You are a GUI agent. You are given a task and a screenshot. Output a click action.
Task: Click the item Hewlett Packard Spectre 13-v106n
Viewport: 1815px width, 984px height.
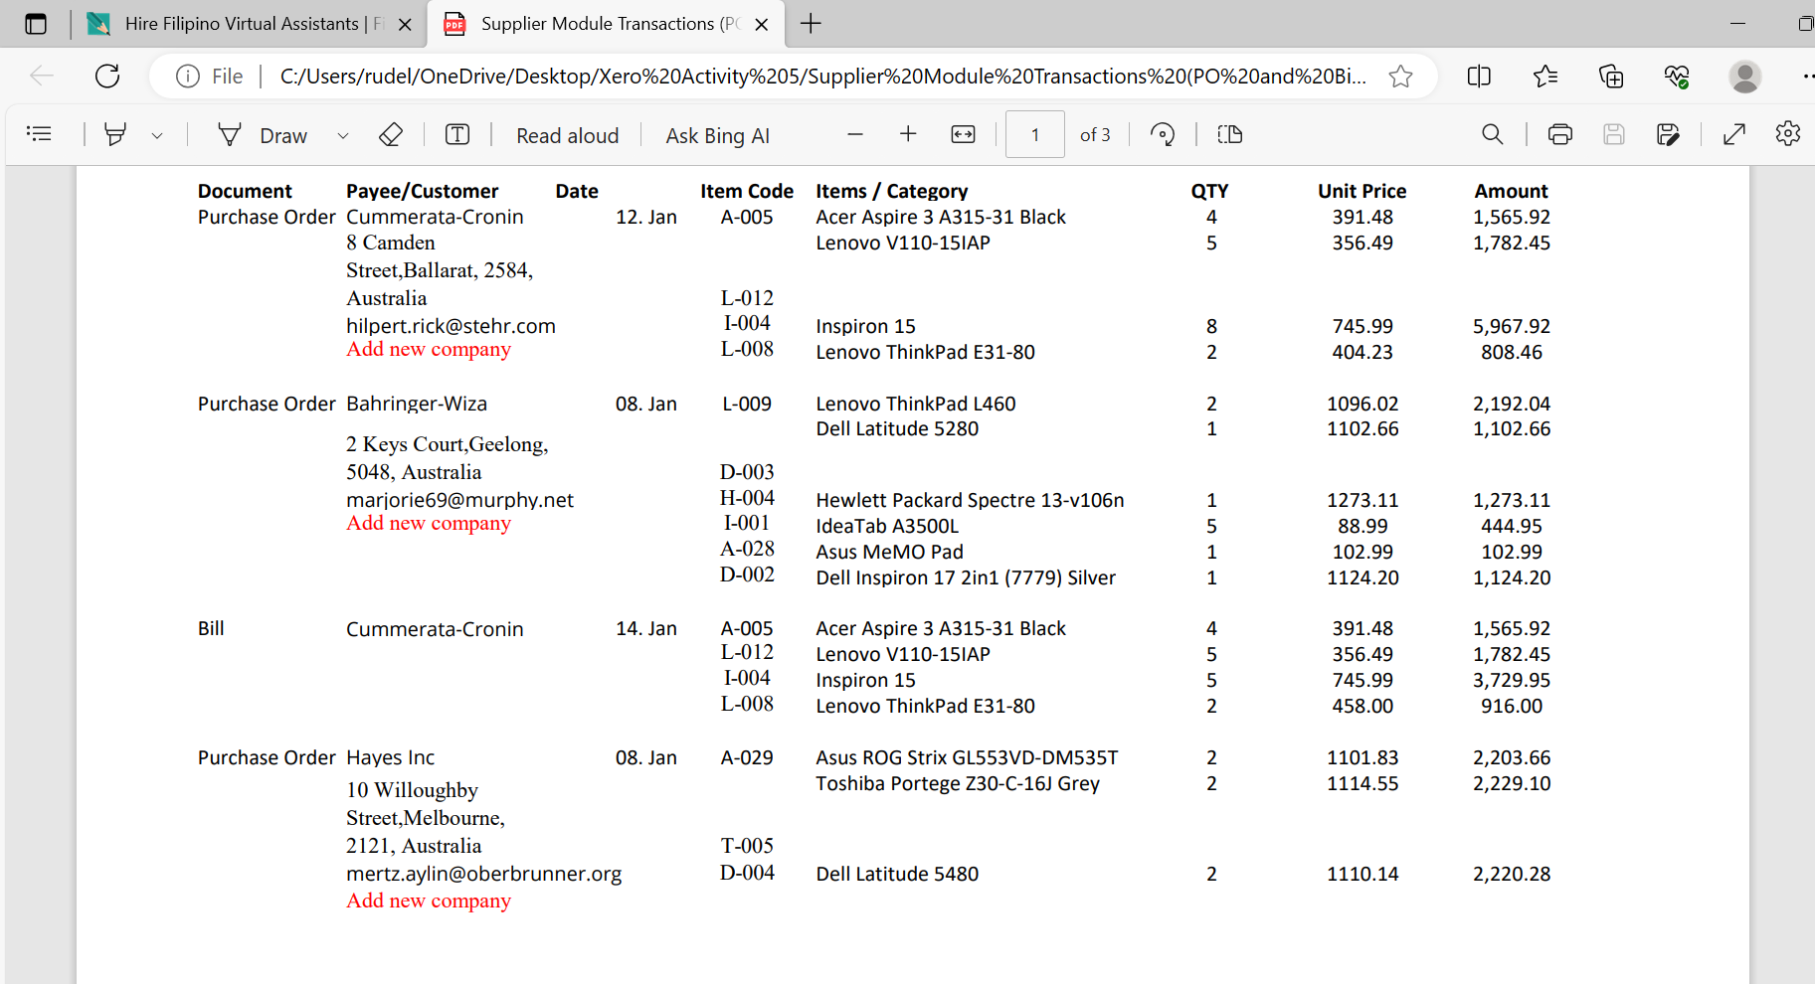pos(970,500)
